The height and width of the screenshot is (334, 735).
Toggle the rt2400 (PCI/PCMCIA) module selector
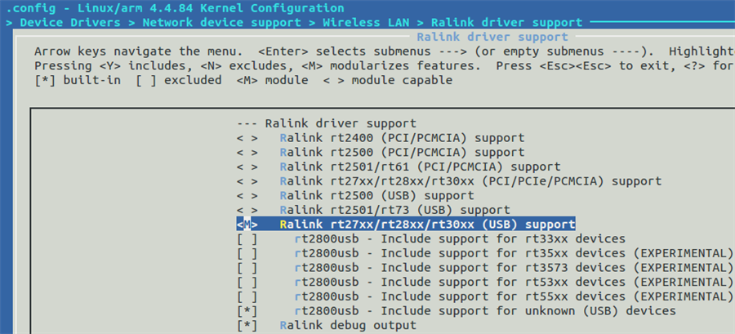click(247, 138)
